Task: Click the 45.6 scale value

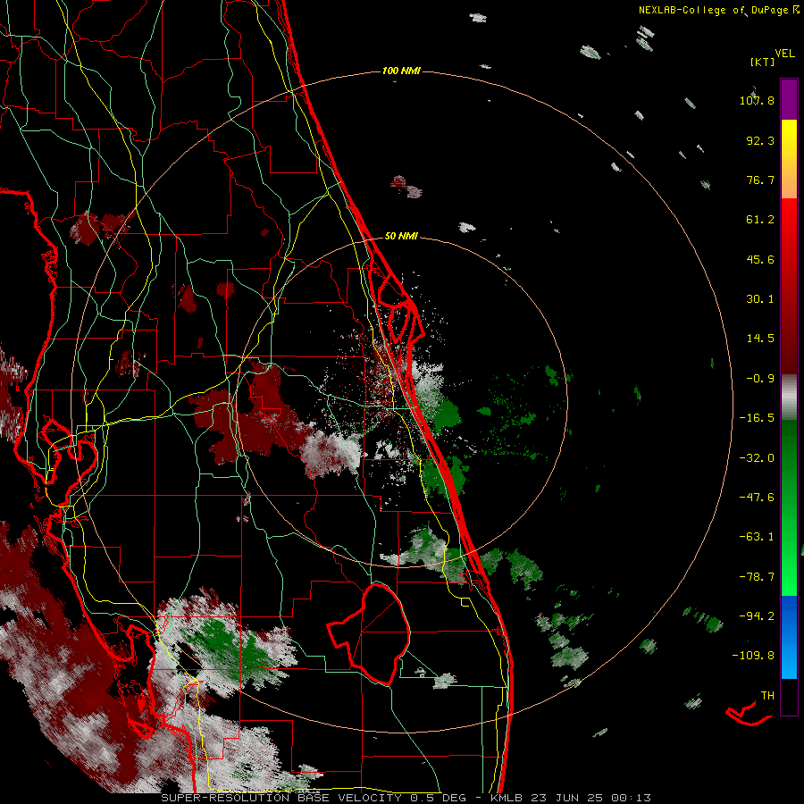Action: pyautogui.click(x=760, y=259)
